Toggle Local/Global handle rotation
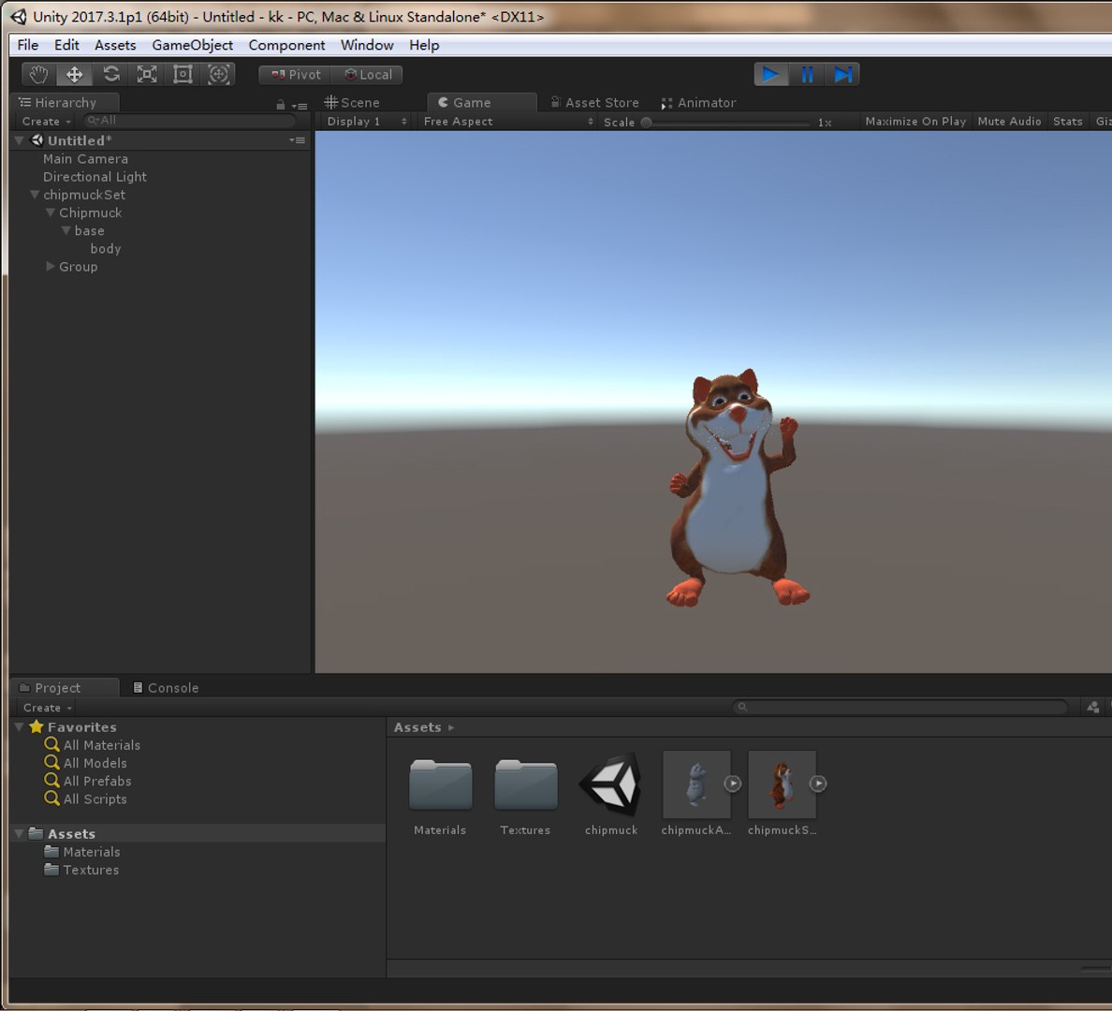Screen dimensions: 1112x1011 (367, 75)
